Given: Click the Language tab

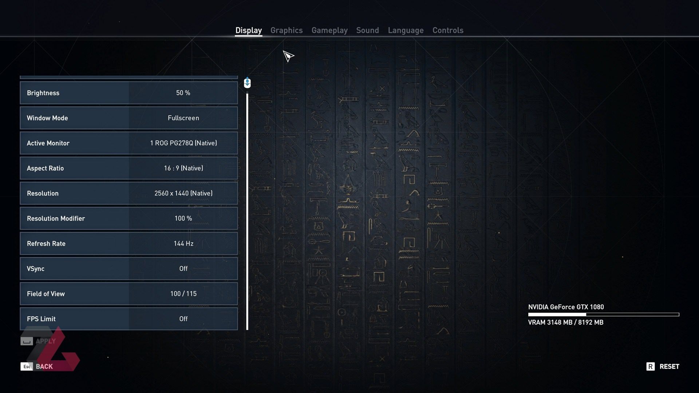Looking at the screenshot, I should click(406, 30).
